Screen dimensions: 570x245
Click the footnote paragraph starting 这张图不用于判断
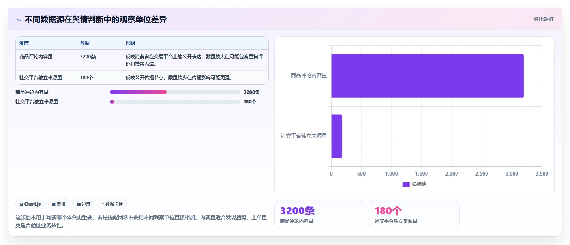click(141, 222)
